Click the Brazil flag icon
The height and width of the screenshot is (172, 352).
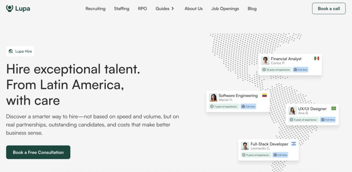pyautogui.click(x=333, y=108)
